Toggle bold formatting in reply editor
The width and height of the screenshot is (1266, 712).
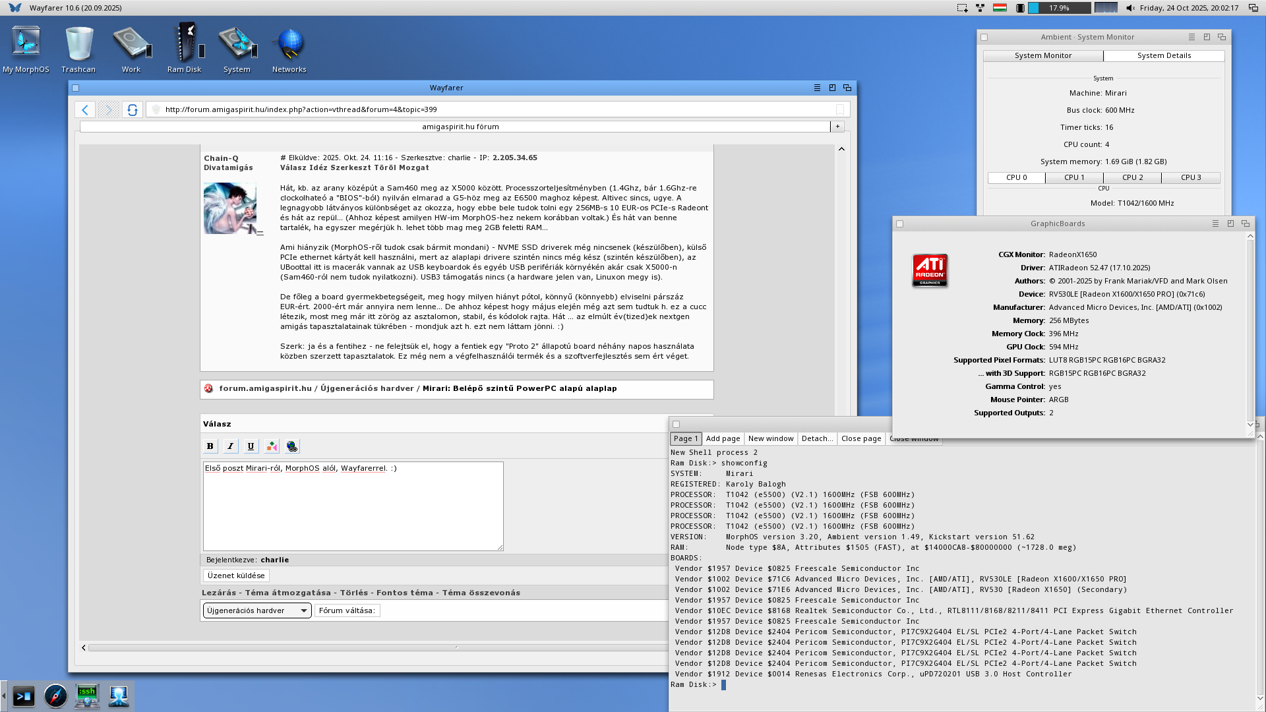210,446
